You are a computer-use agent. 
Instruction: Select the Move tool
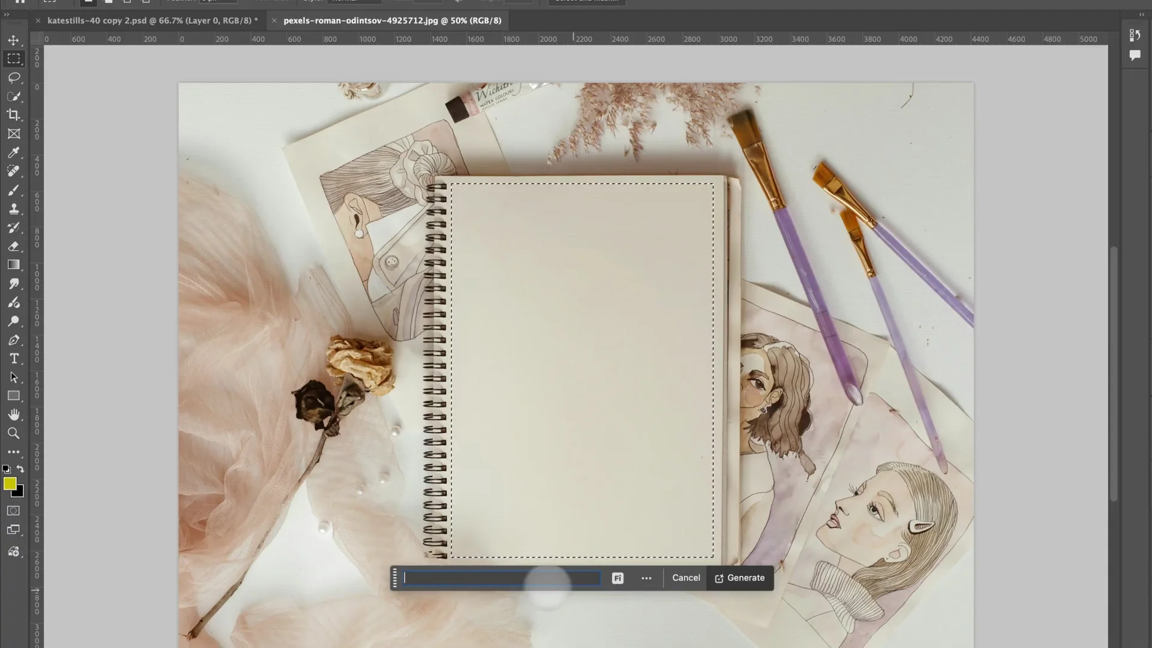click(14, 40)
